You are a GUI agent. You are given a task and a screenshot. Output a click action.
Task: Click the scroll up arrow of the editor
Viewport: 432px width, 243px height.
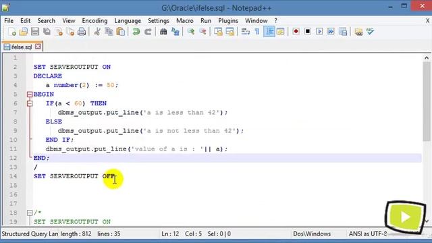click(427, 58)
